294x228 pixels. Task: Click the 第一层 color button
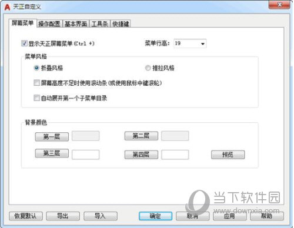pos(52,136)
